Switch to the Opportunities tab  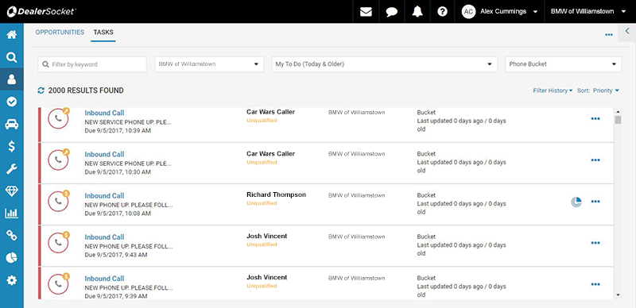click(x=60, y=33)
